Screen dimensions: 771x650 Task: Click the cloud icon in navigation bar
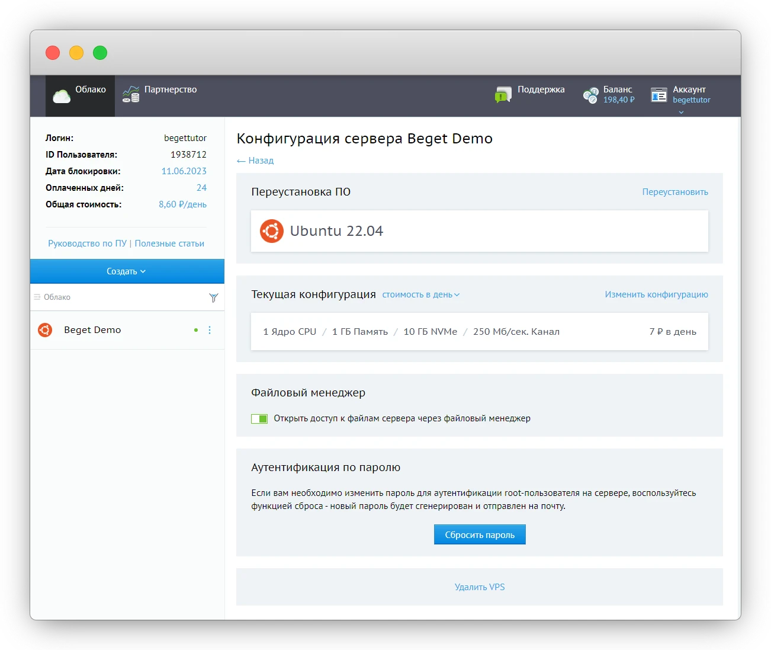coord(62,96)
